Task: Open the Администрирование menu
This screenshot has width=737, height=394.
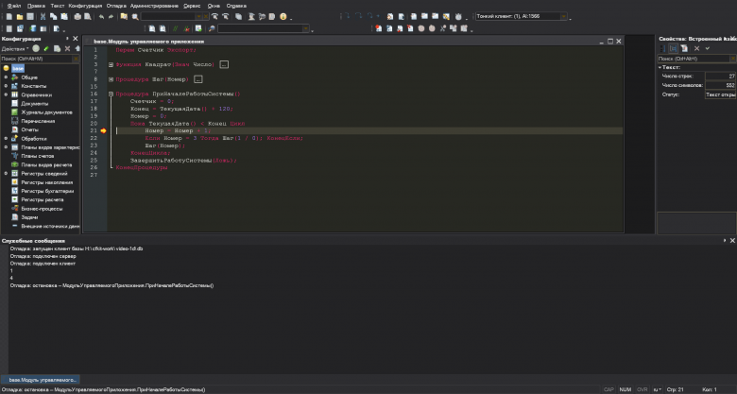Action: pos(154,6)
